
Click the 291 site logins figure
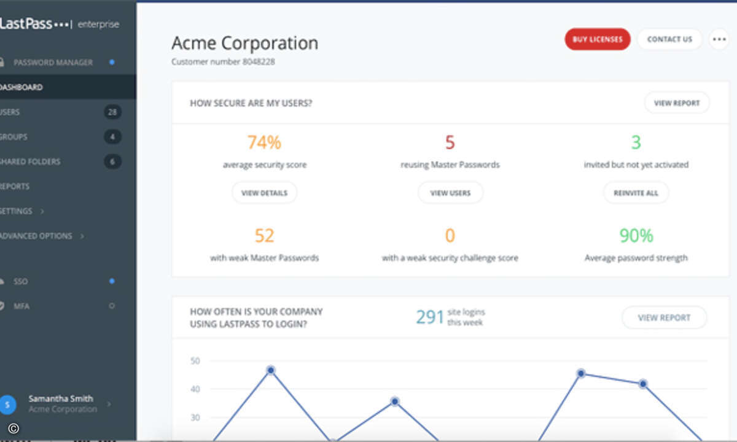(430, 317)
